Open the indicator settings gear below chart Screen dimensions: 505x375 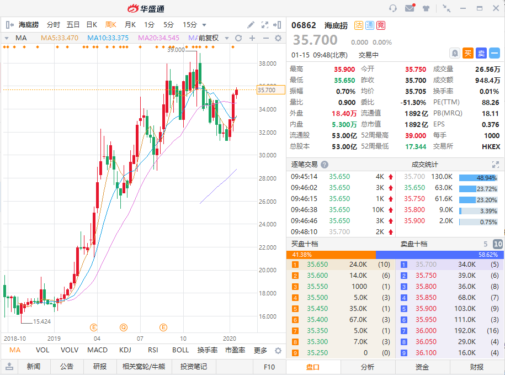(278, 351)
